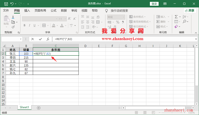199x115 pixels.
Task: Click the zoom slider in status bar
Action: pos(172,113)
